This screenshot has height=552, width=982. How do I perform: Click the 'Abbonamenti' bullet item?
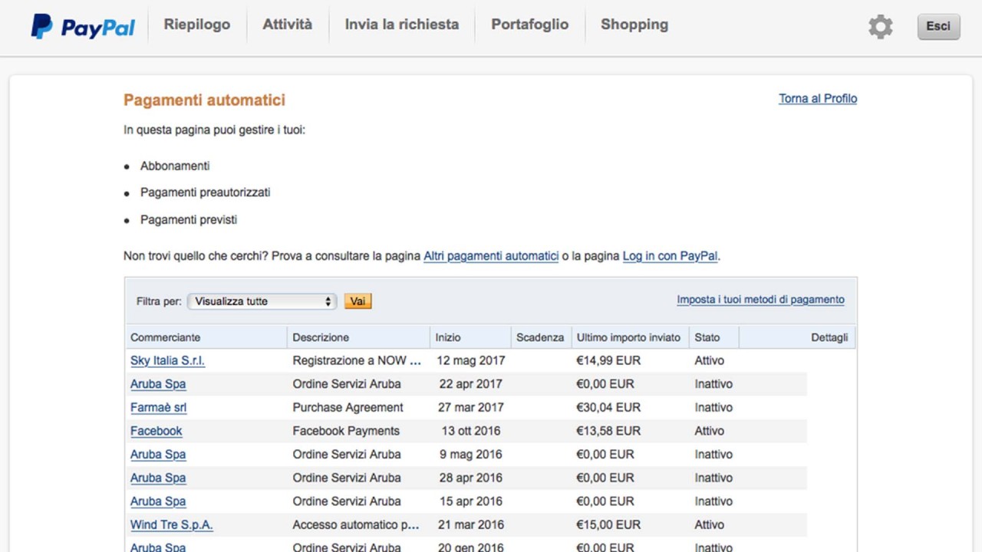(175, 166)
